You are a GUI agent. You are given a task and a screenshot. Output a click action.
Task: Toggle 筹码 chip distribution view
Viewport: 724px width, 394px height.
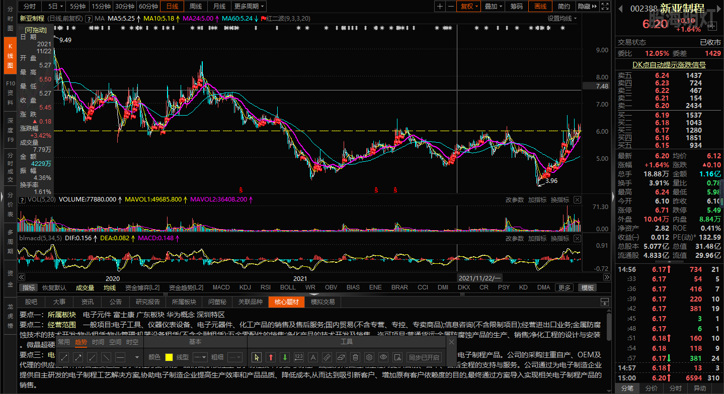pyautogui.click(x=517, y=6)
